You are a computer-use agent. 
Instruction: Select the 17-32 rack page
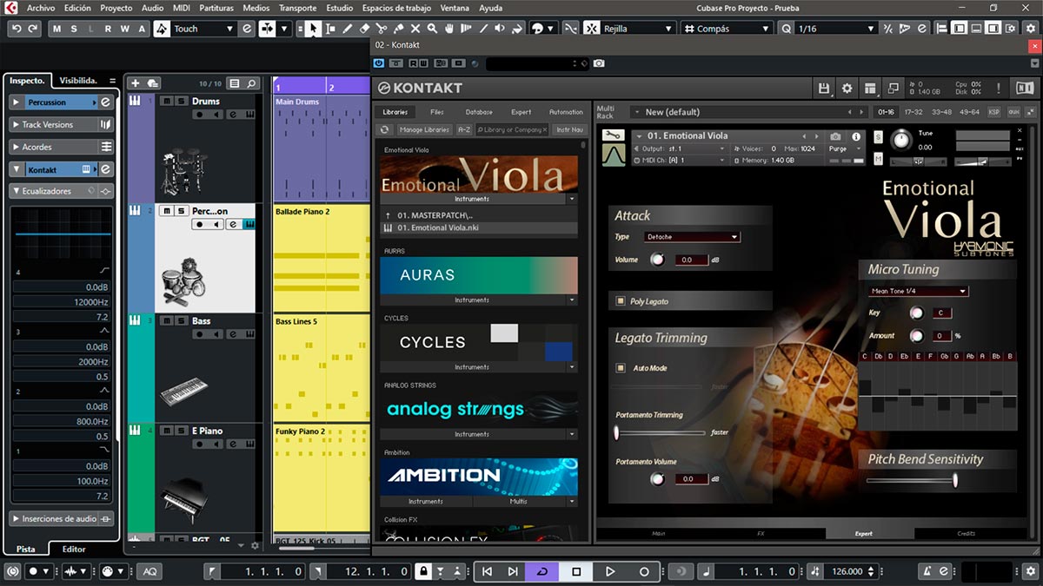913,112
